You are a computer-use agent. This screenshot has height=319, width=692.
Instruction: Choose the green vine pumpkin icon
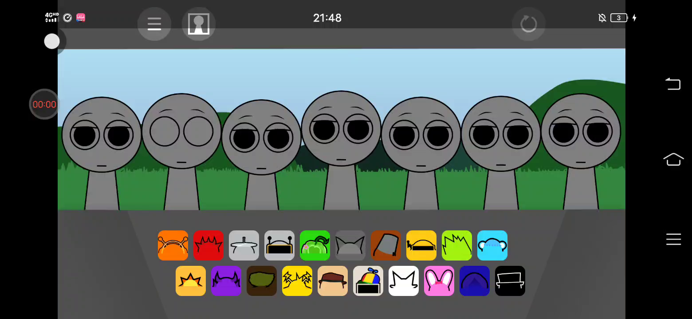[x=315, y=245]
